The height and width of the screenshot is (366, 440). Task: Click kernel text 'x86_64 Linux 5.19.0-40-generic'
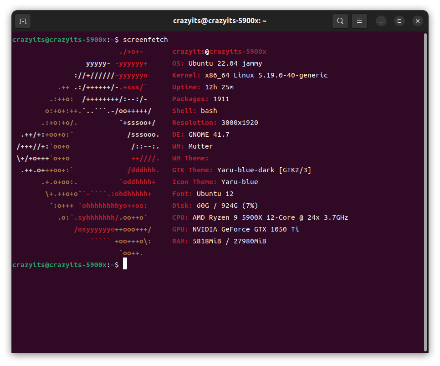tap(266, 75)
